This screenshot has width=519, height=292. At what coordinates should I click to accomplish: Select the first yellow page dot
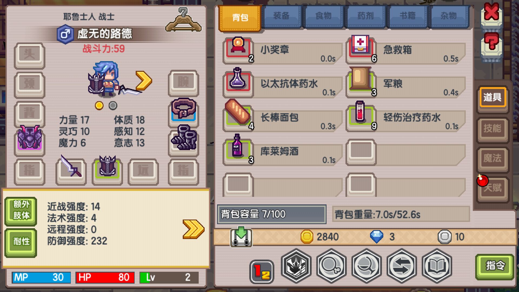(x=99, y=105)
